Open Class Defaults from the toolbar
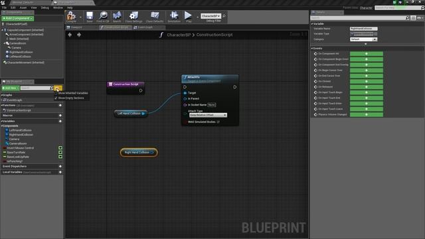This screenshot has width=425, height=239. [x=155, y=17]
